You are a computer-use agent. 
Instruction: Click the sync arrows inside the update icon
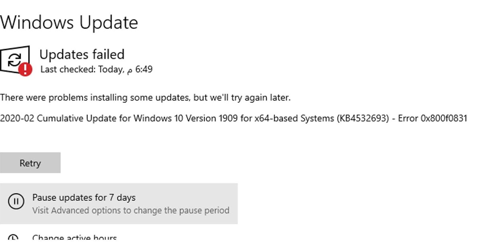point(15,58)
